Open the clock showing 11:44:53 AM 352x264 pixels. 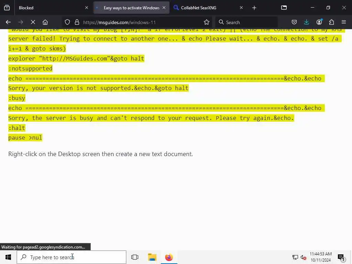pyautogui.click(x=321, y=257)
